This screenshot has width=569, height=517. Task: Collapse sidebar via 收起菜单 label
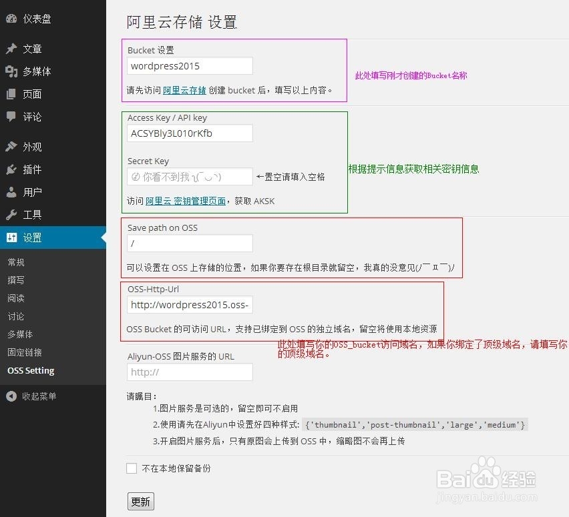coord(39,396)
